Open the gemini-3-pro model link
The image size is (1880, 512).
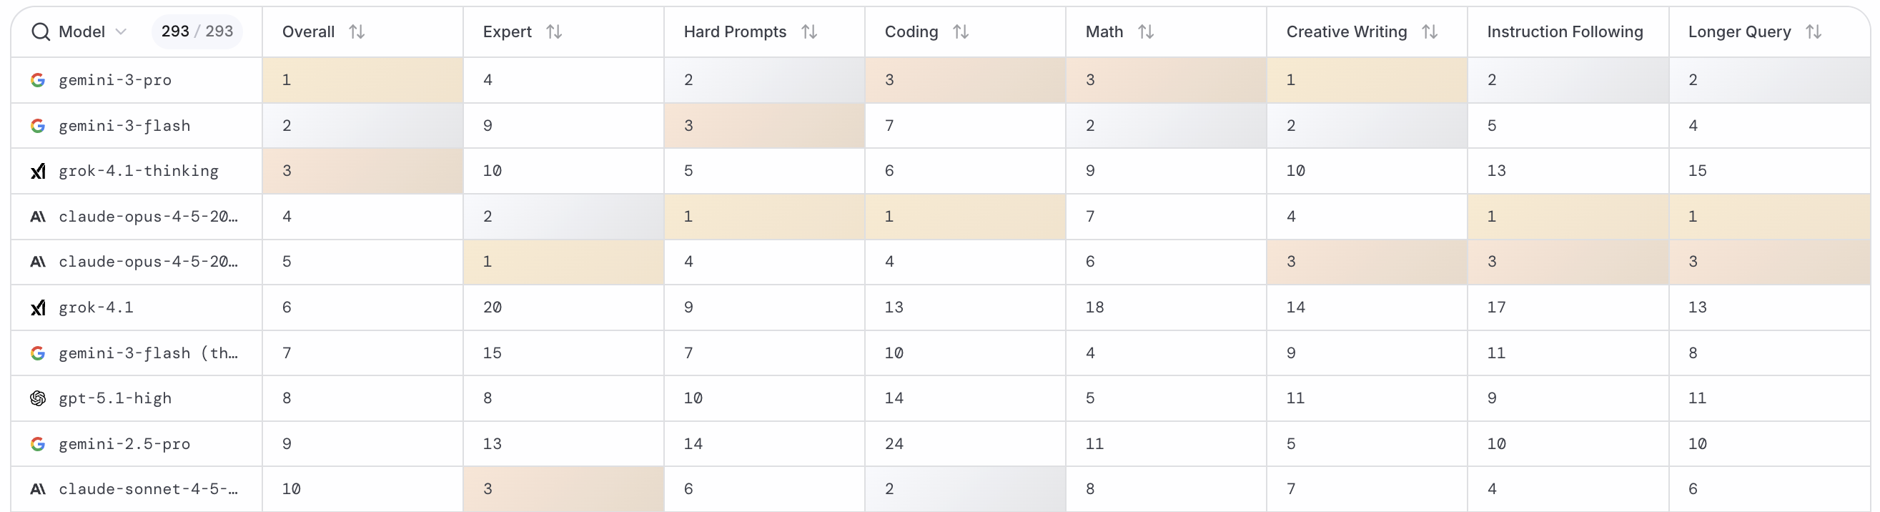[x=114, y=79]
